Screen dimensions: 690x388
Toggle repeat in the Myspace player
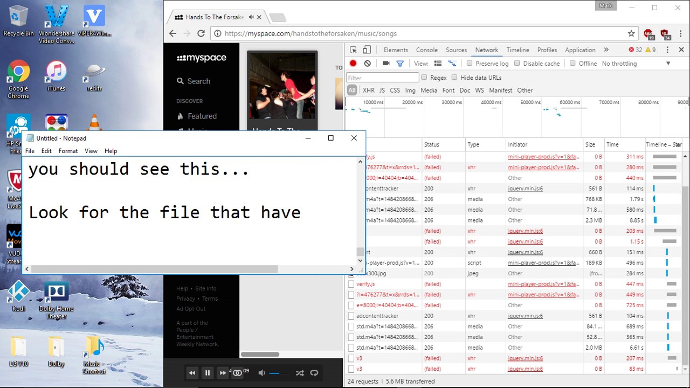314,373
